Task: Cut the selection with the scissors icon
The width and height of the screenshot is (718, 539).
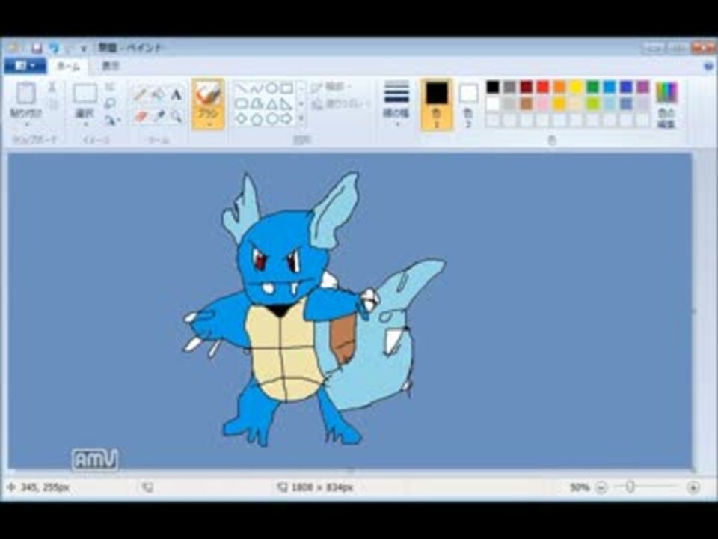Action: pos(52,87)
